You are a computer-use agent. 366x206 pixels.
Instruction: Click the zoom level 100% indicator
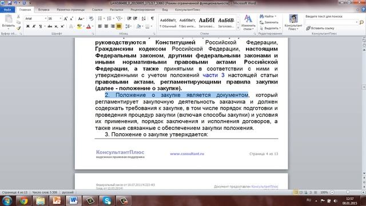pos(324,192)
